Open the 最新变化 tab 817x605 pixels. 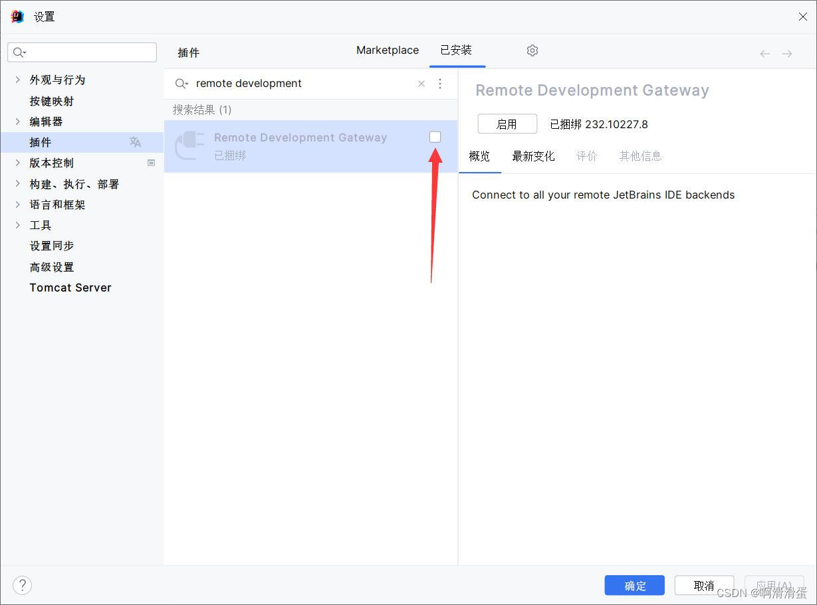[x=534, y=156]
